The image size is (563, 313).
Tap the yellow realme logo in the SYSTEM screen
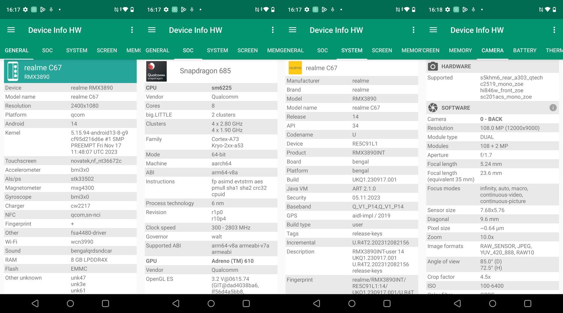[x=295, y=68]
